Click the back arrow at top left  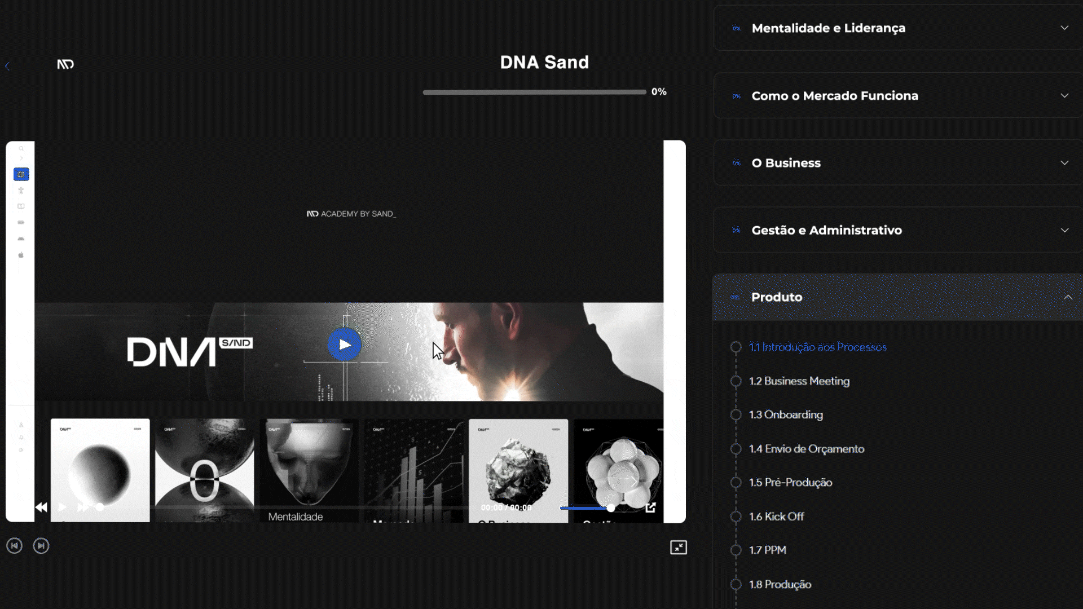tap(7, 67)
